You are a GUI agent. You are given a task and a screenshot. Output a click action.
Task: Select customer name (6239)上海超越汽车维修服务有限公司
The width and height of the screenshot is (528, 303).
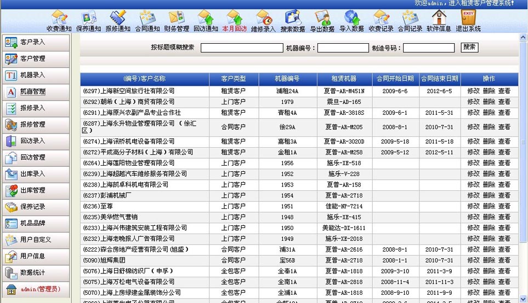[135, 174]
